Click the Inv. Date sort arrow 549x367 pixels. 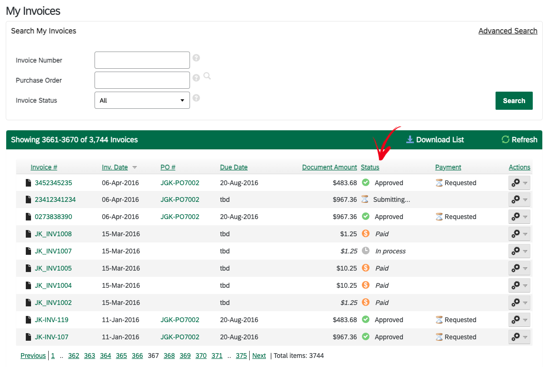(x=134, y=167)
